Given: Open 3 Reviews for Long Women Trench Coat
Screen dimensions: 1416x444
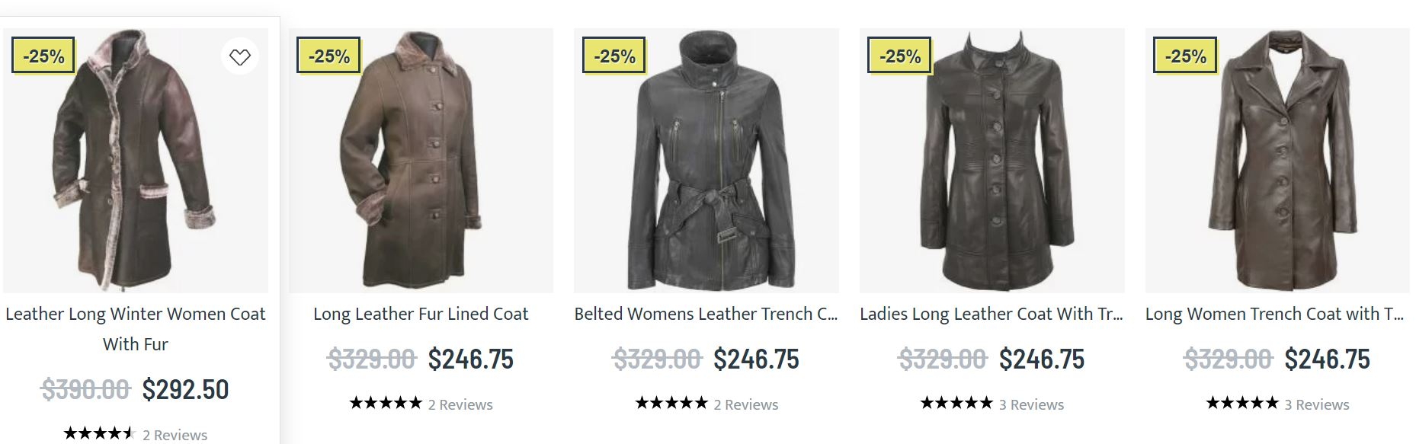Looking at the screenshot, I should tap(1317, 404).
